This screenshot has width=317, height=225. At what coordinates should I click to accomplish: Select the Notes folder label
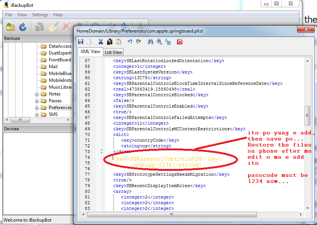54,94
